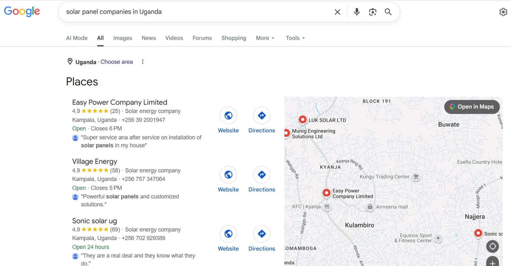
Task: Click Easy Power Company website globe icon
Action: click(228, 115)
